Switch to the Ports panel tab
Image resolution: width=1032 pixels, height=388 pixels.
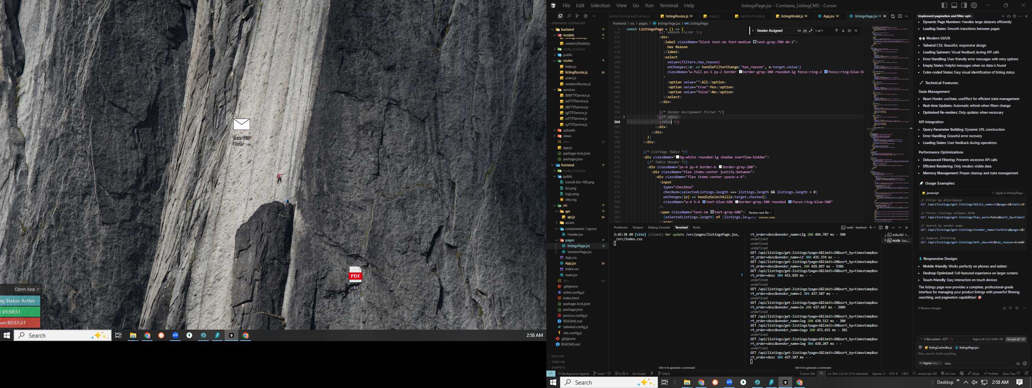point(696,227)
